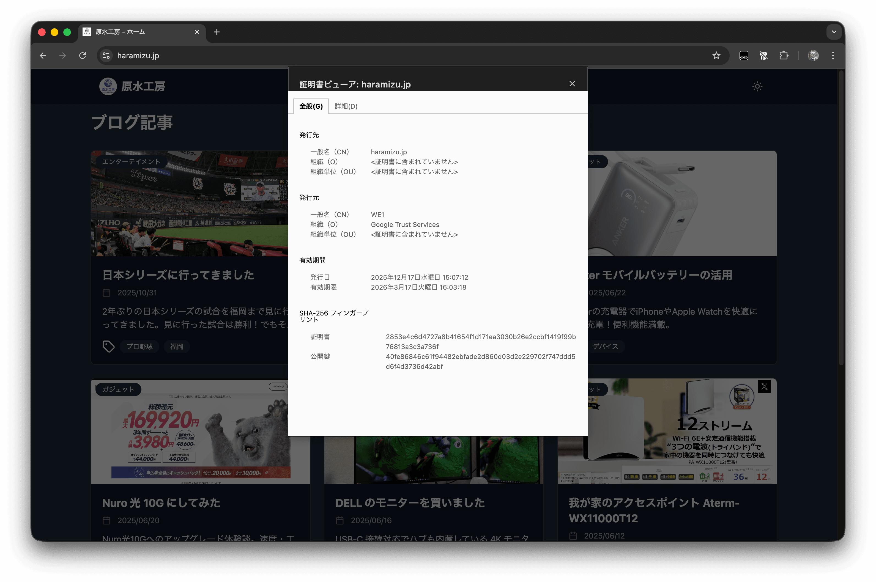Open the Nuro 光 10G article thumbnail
The height and width of the screenshot is (582, 876).
click(x=189, y=431)
